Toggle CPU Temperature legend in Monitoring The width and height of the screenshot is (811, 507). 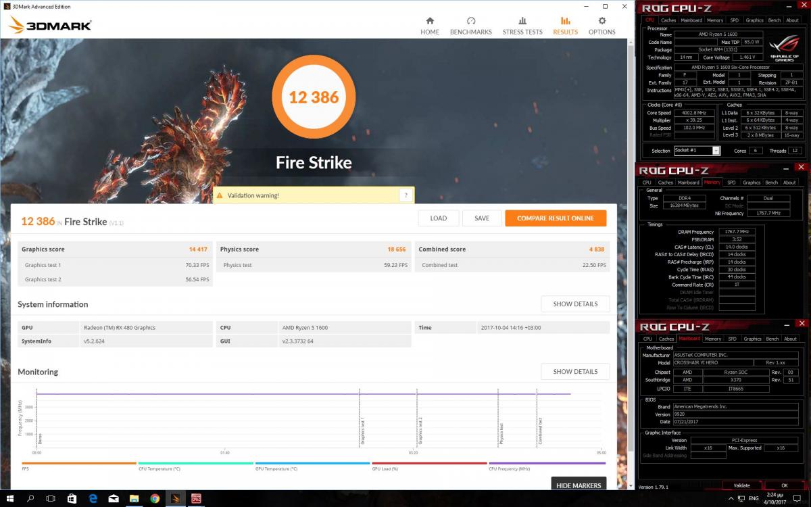click(x=195, y=464)
